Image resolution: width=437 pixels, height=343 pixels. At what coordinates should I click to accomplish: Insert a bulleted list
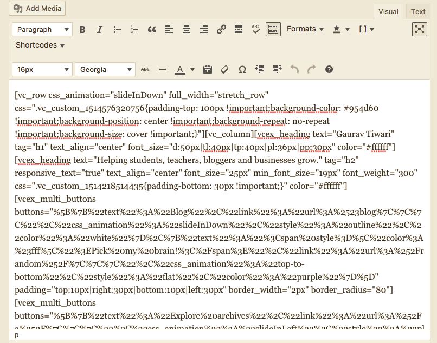click(117, 29)
